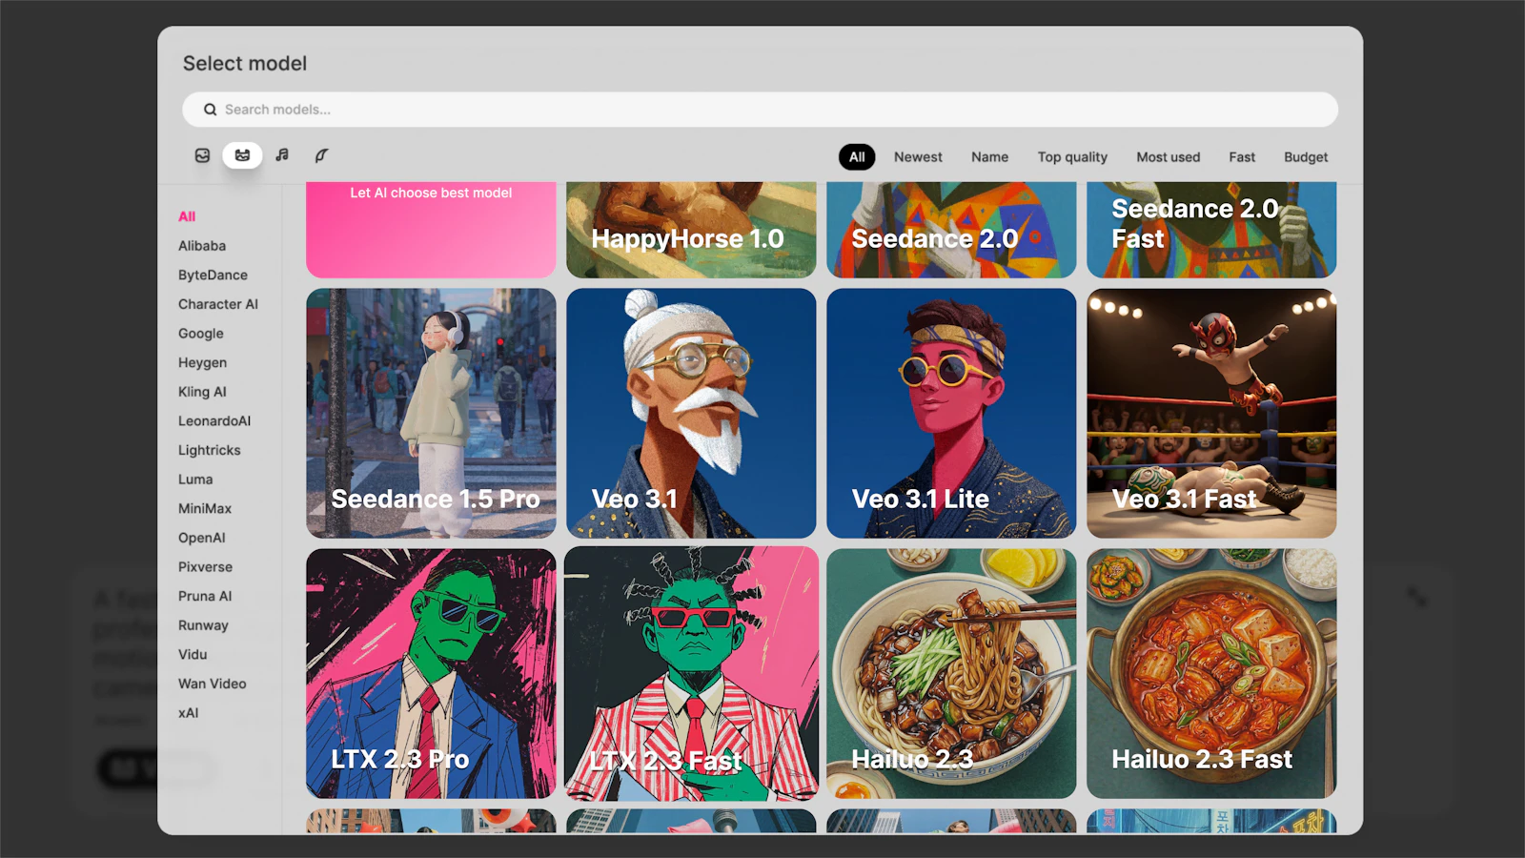Select the video models icon tab

click(x=242, y=155)
